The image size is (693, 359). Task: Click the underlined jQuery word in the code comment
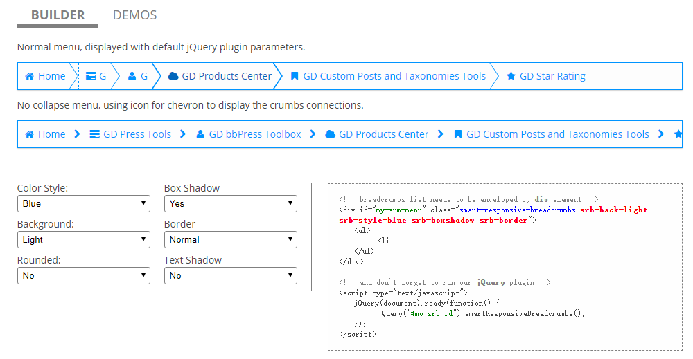pos(491,282)
